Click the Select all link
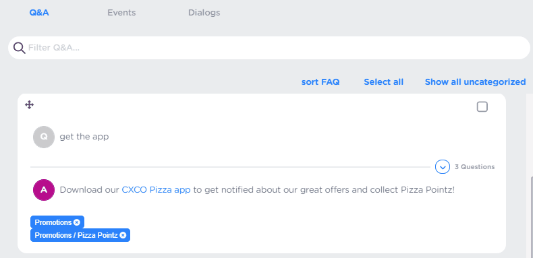Image resolution: width=533 pixels, height=258 pixels. pos(383,82)
